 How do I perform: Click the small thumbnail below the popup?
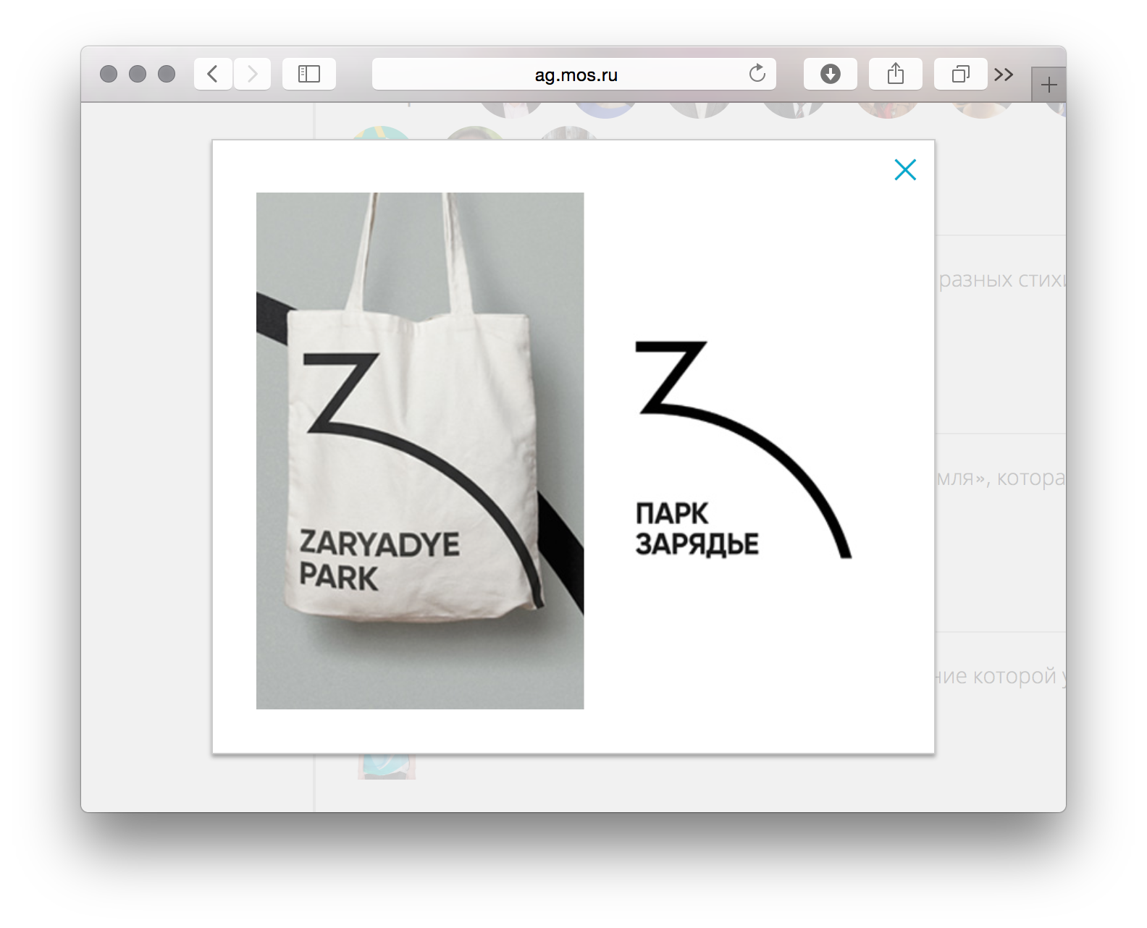387,767
